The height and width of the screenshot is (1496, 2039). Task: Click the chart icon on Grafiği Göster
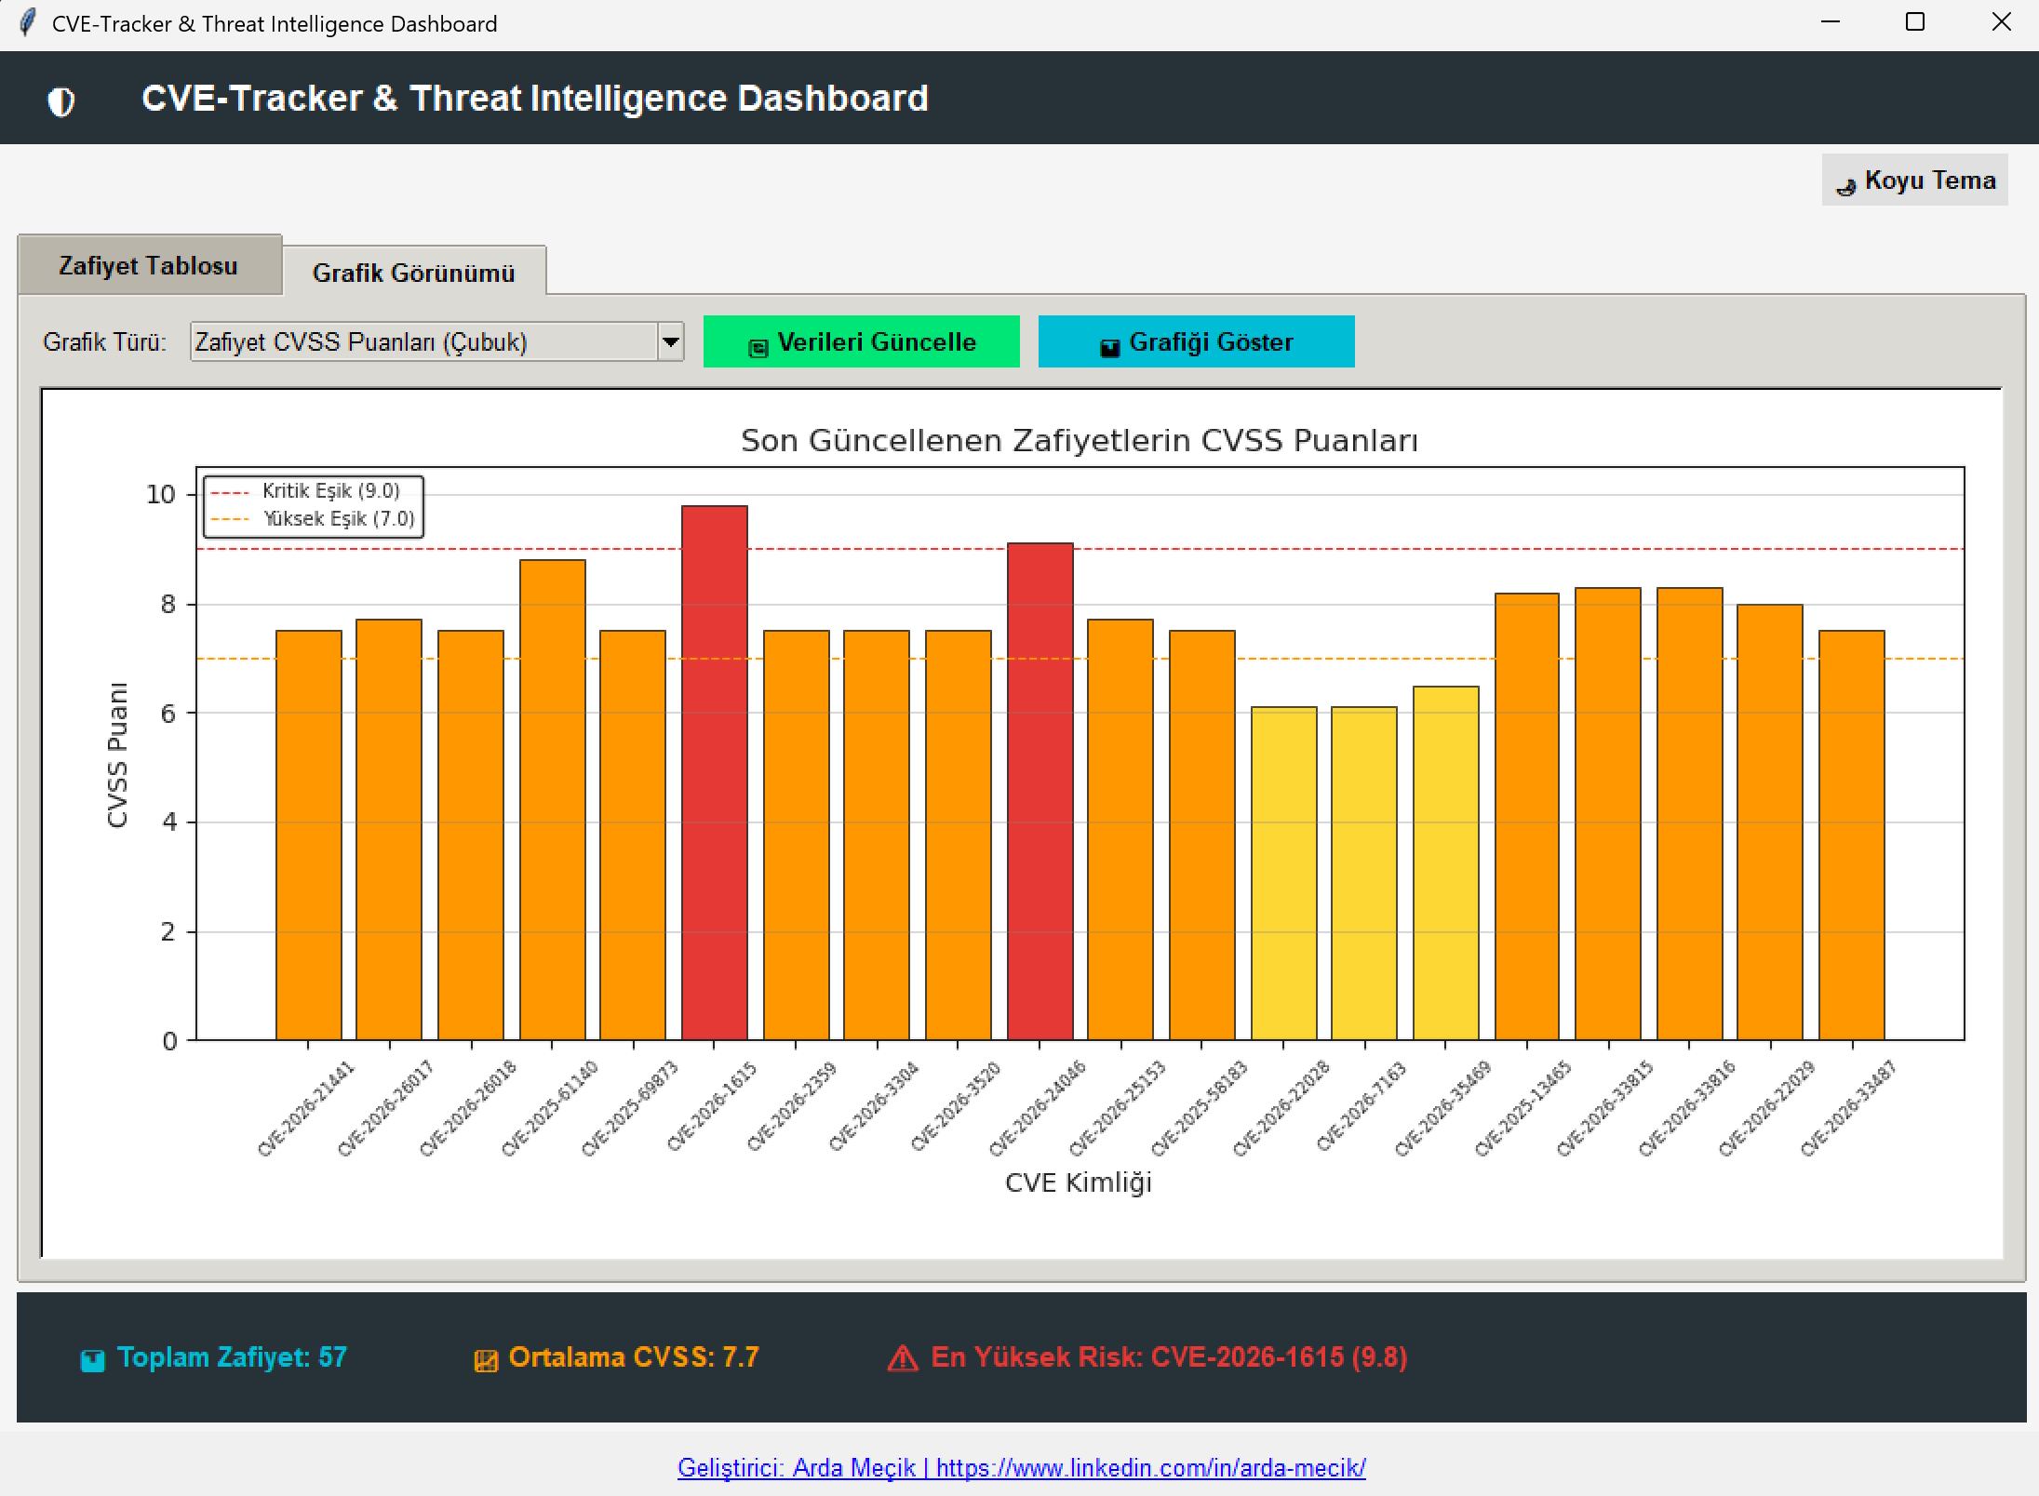point(1109,347)
